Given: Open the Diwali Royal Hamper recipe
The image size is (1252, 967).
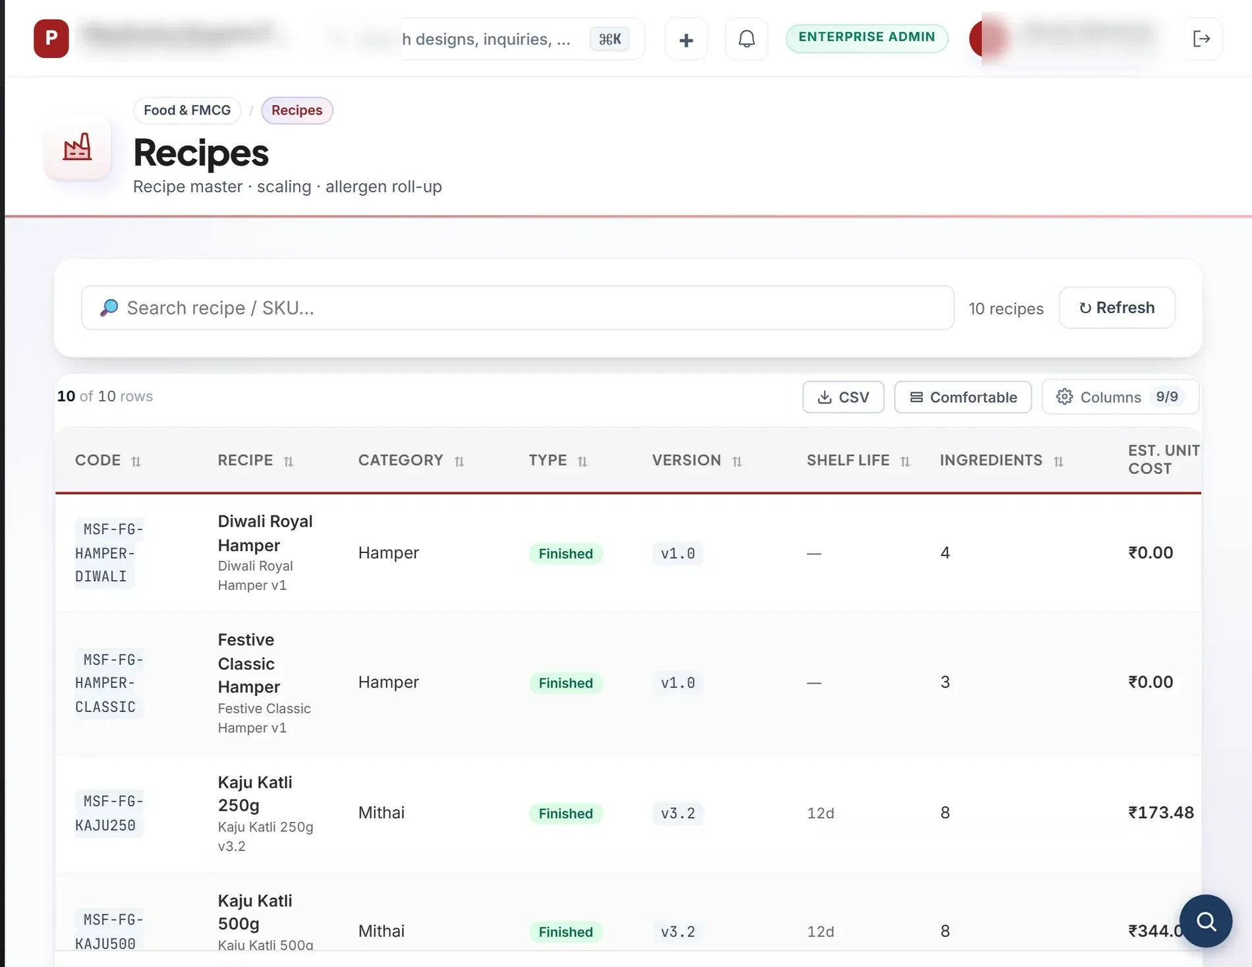Looking at the screenshot, I should click(265, 533).
